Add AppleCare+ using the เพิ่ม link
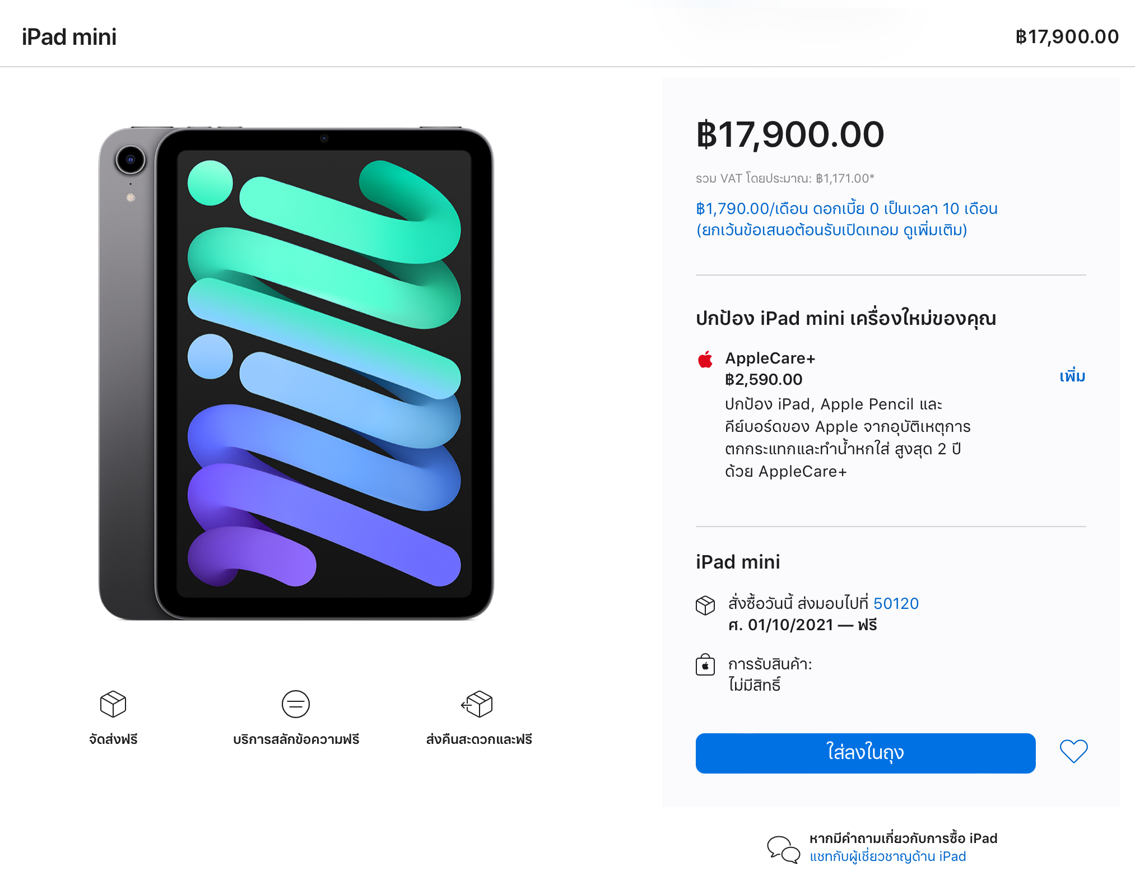1135x894 pixels. click(1072, 376)
